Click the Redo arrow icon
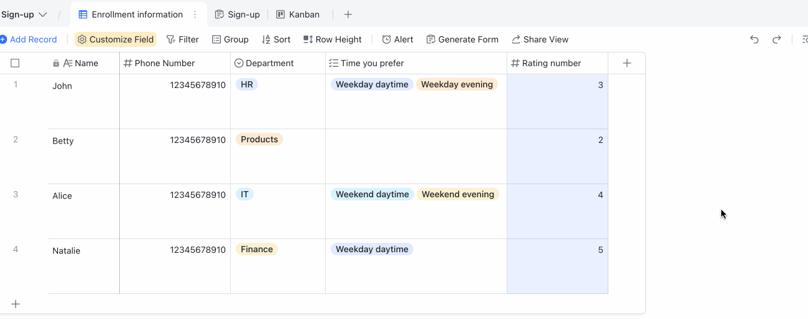 tap(777, 39)
